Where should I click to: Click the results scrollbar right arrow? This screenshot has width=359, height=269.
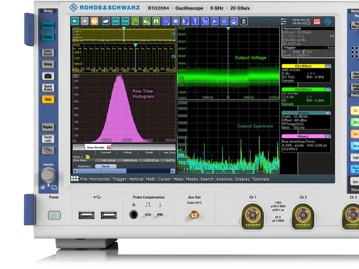(173, 171)
